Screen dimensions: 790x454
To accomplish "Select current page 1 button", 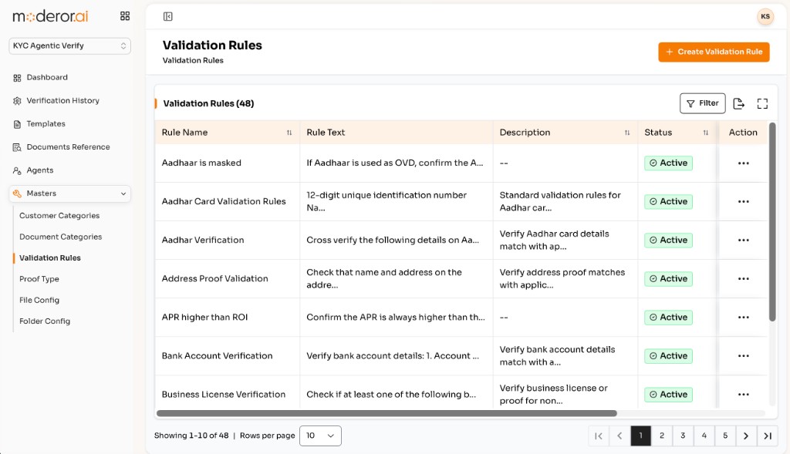I will point(641,436).
